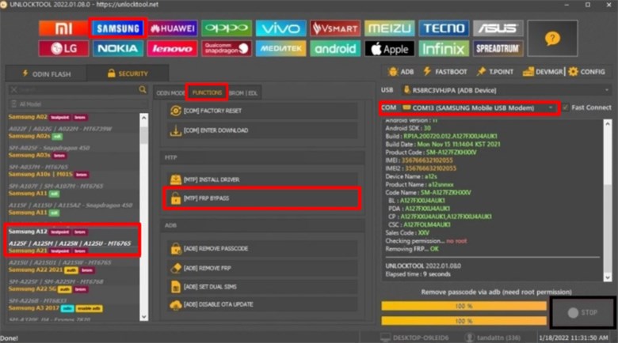This screenshot has width=618, height=343.
Task: Click the log panel scroll-down arrow
Action: 608,277
